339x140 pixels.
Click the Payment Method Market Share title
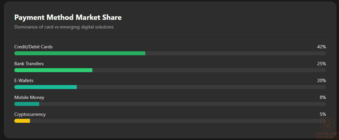[x=68, y=18]
